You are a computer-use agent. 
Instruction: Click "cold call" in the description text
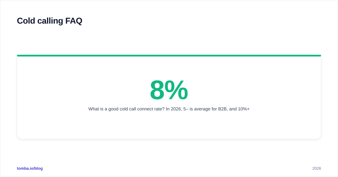128,109
